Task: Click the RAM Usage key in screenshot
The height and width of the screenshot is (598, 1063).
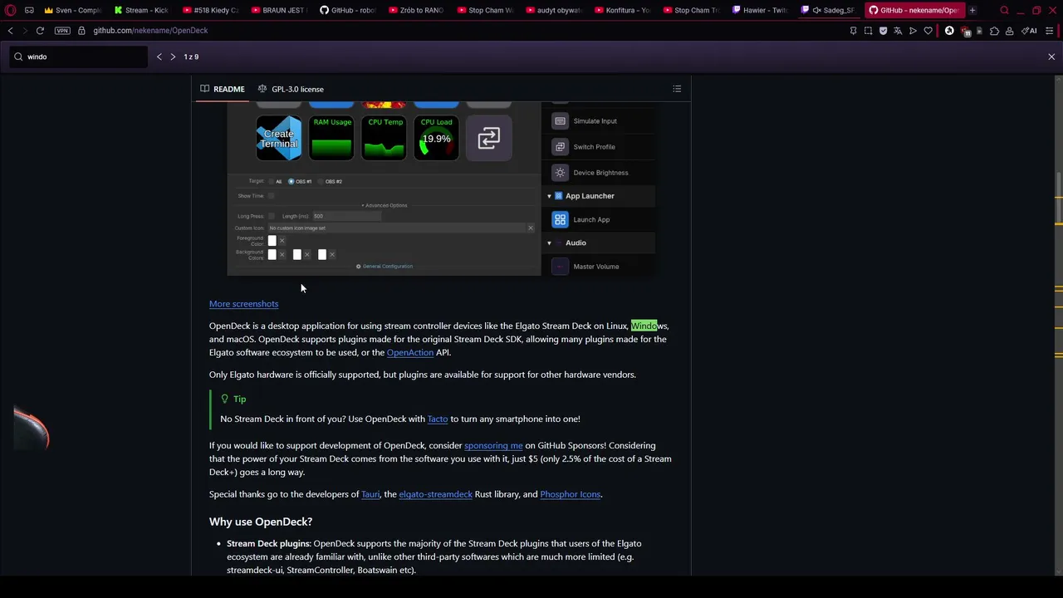Action: 331,138
